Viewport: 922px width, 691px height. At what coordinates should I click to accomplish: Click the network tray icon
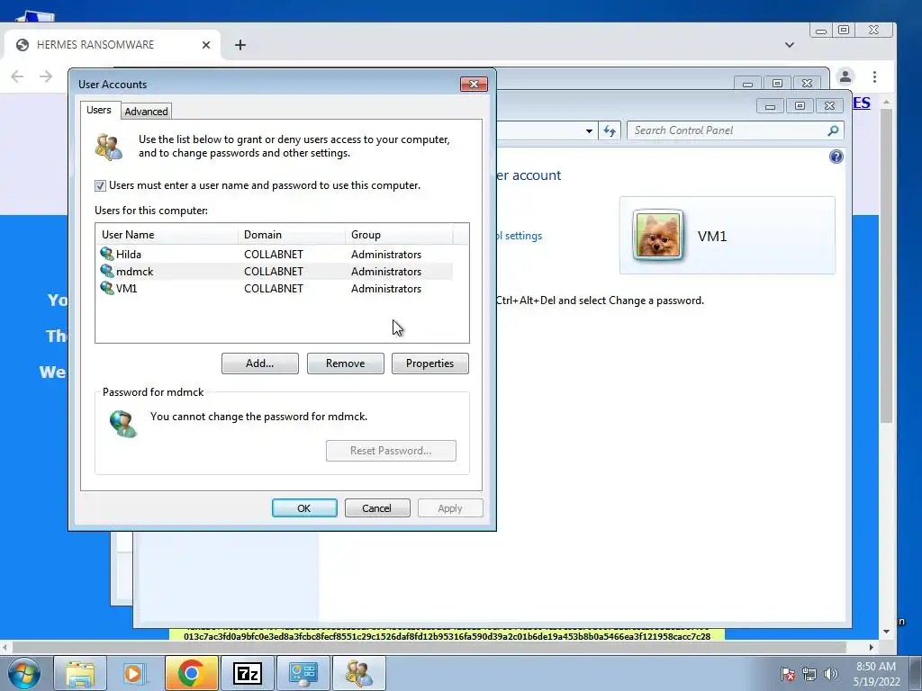(809, 674)
